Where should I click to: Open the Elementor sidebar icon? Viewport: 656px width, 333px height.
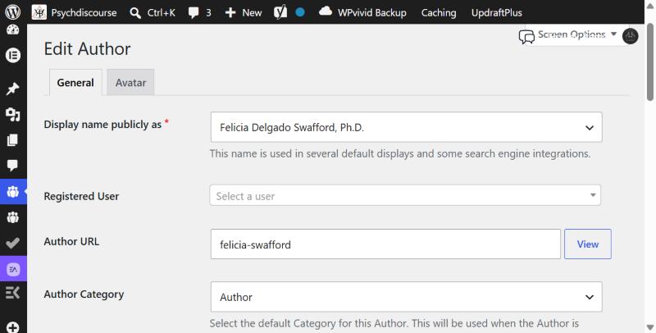12,55
